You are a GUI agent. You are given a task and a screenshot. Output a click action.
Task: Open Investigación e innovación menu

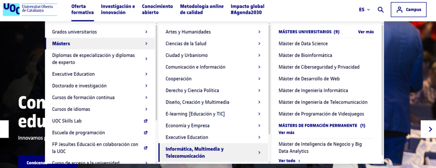(118, 9)
